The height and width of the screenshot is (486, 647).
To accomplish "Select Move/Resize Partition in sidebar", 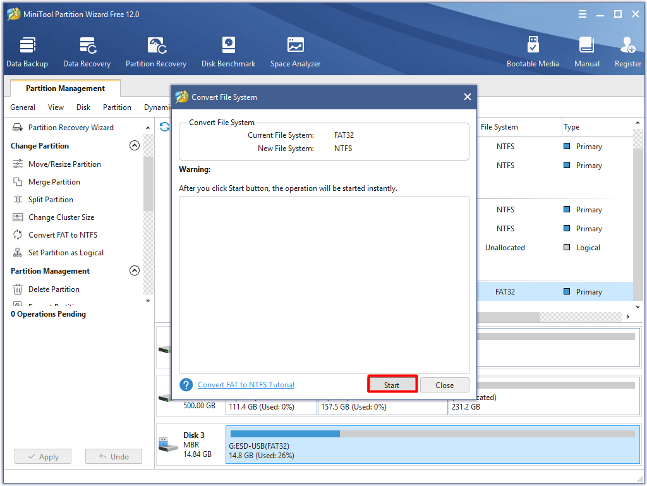I will pos(65,164).
